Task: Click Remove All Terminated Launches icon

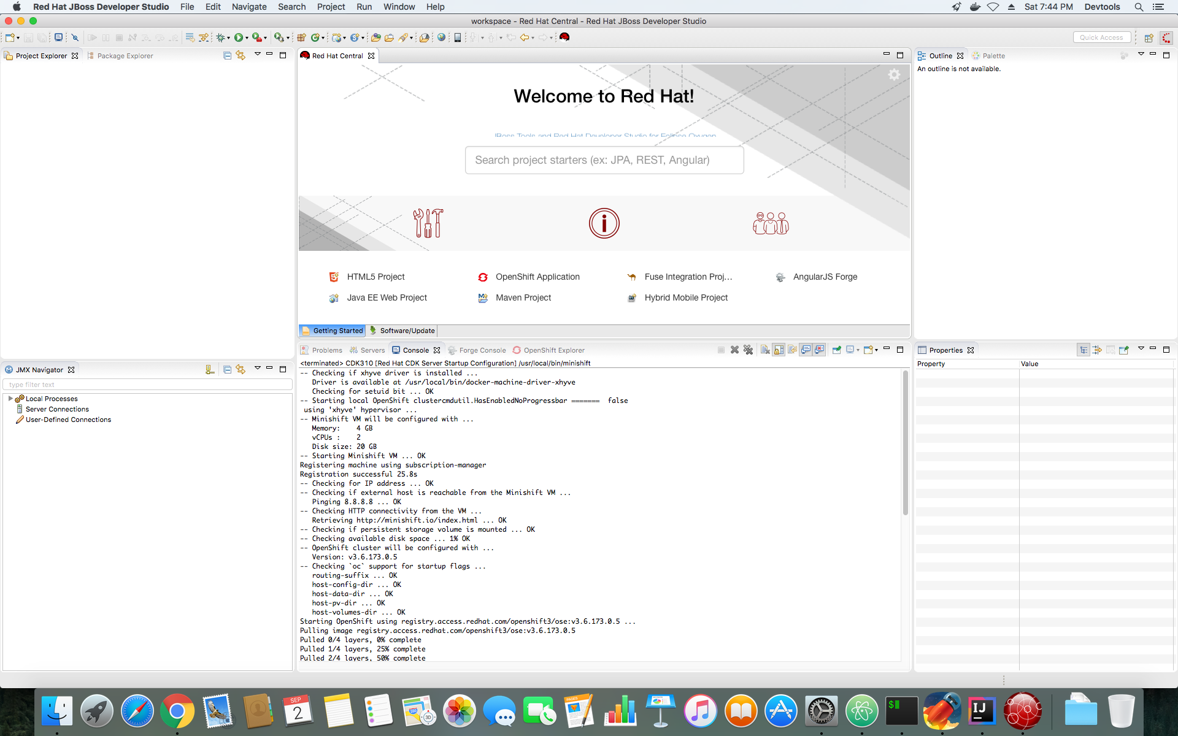Action: [748, 350]
